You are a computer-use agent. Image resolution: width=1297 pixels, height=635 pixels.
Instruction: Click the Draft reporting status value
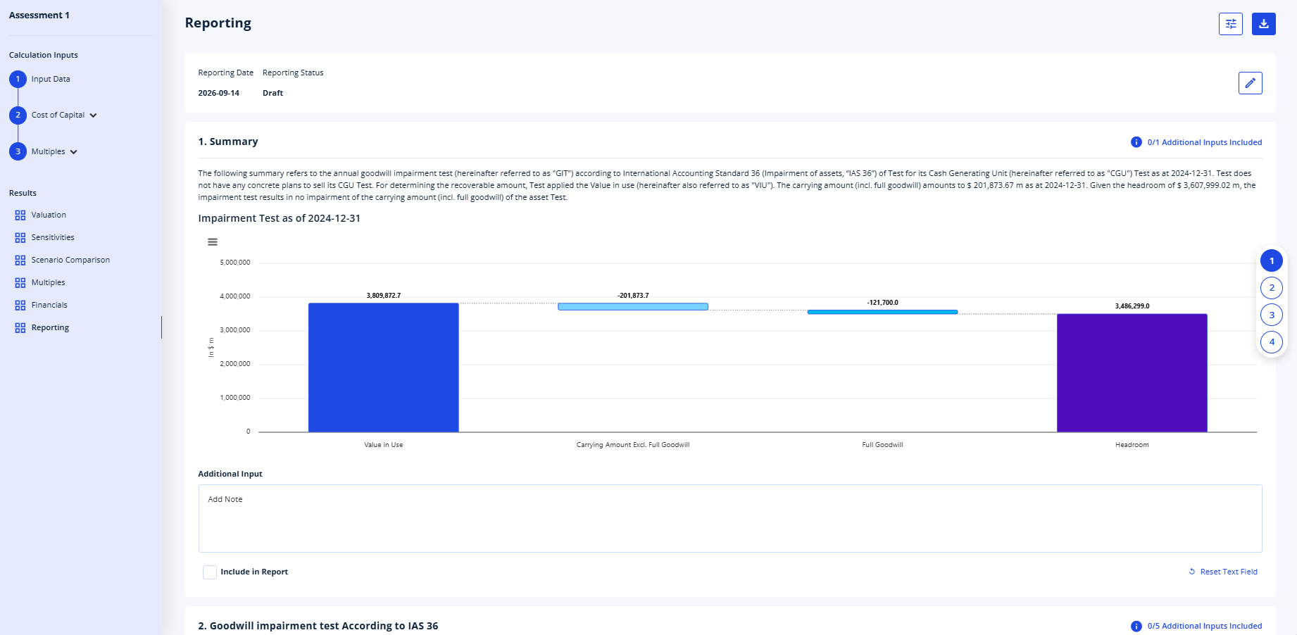[x=273, y=93]
